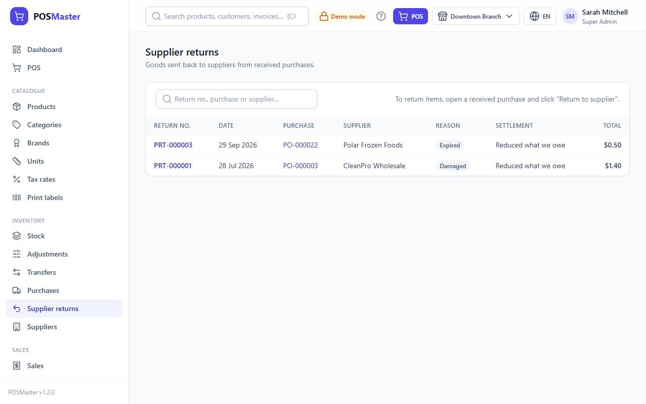Click the Products box icon
The width and height of the screenshot is (646, 404).
[x=17, y=107]
